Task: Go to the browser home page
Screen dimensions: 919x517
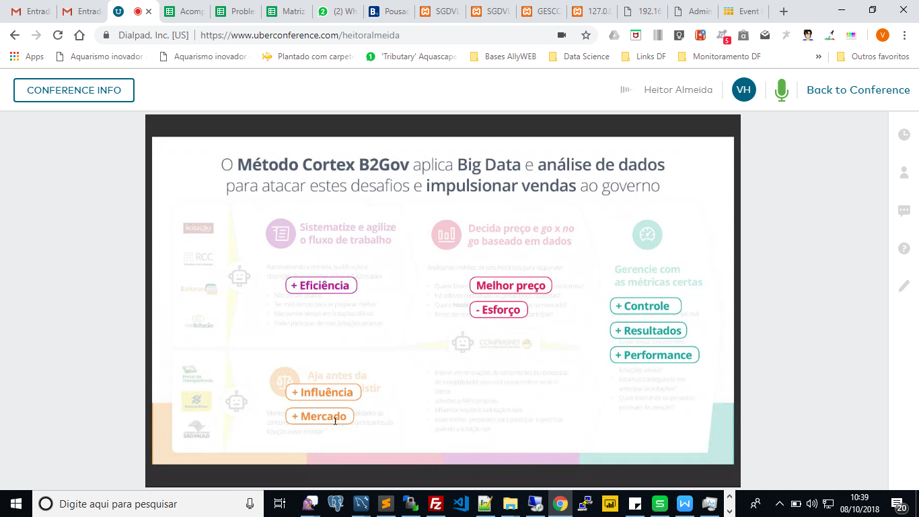Action: (x=79, y=35)
